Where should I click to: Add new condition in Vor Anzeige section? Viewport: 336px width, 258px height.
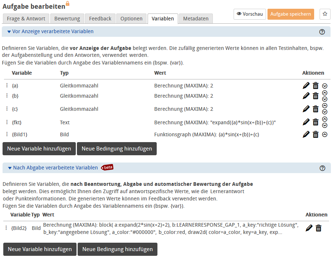click(117, 149)
